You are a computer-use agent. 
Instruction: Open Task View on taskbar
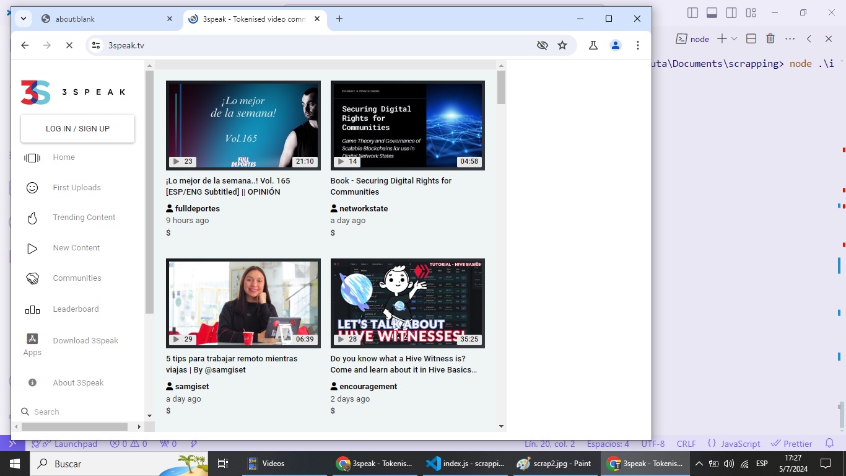(223, 464)
